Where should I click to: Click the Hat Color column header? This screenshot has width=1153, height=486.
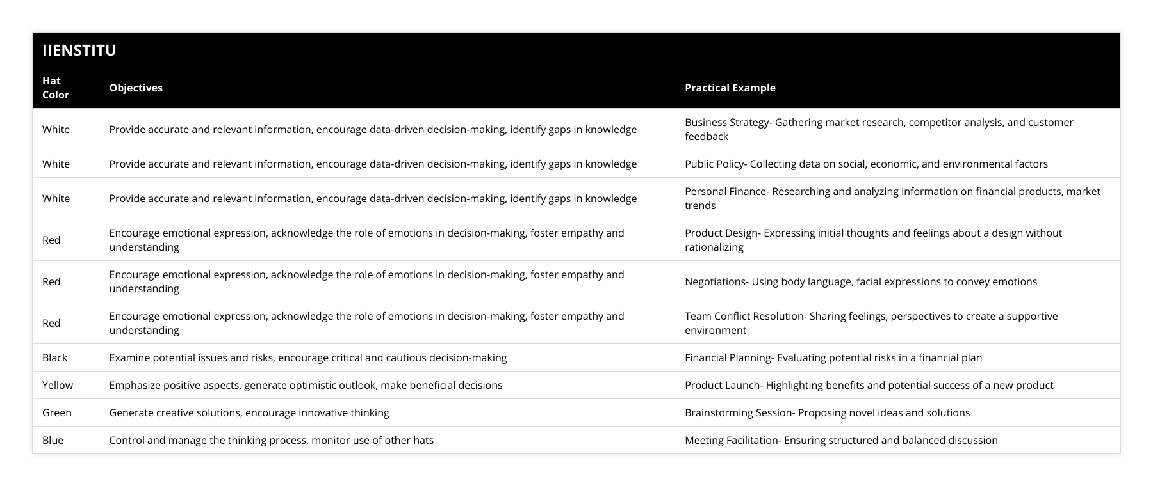click(56, 88)
